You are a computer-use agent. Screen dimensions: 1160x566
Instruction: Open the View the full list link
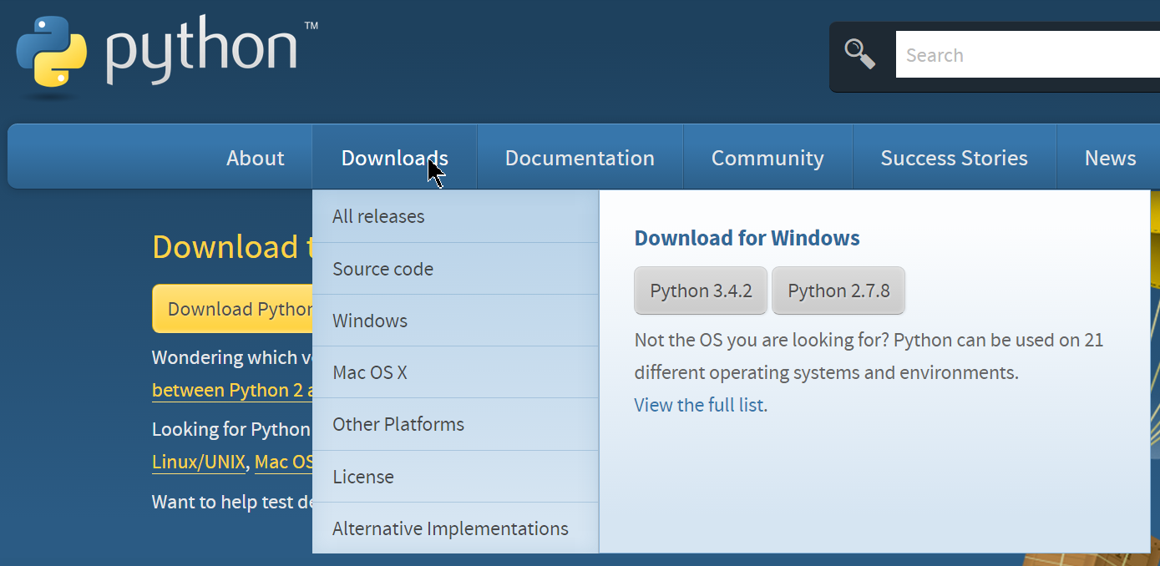click(x=698, y=405)
